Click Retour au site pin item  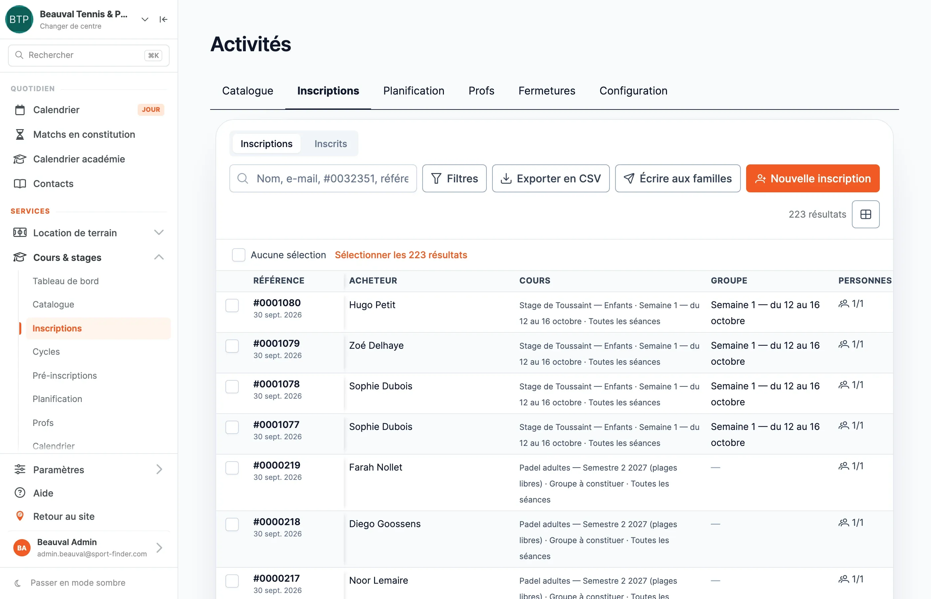click(x=88, y=516)
